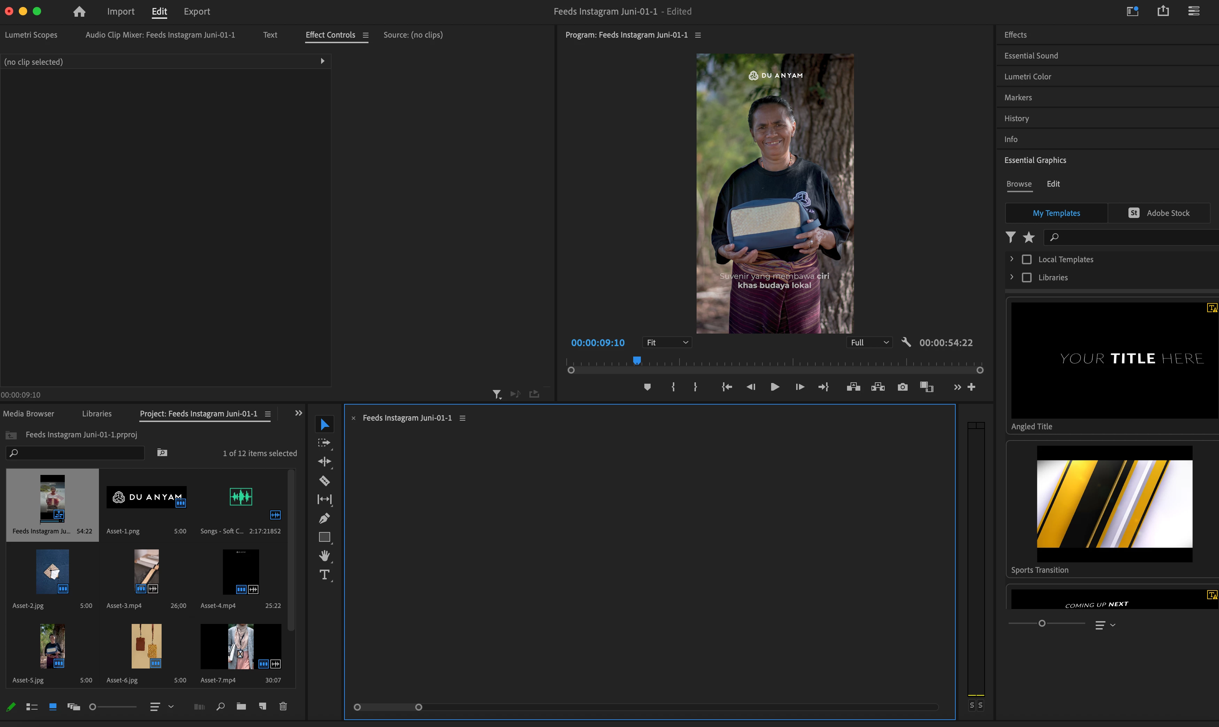Click the Export Frame camera icon
Screen dimensions: 1219x727
[902, 387]
